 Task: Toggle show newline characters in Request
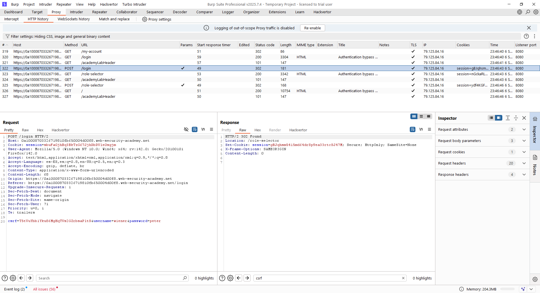(x=203, y=129)
